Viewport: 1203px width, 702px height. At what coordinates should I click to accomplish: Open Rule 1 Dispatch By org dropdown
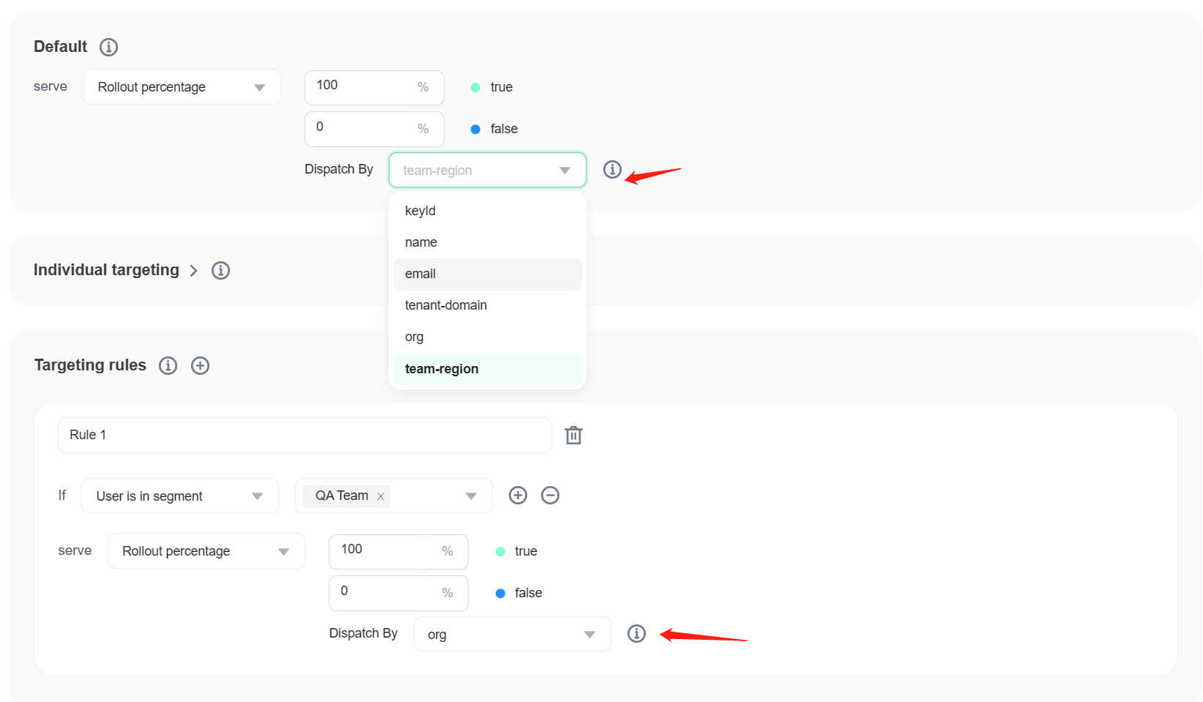point(512,635)
